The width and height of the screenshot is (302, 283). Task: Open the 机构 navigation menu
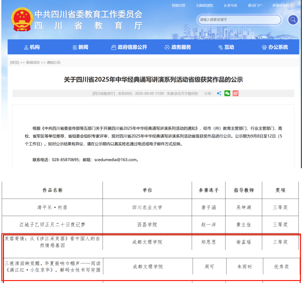pyautogui.click(x=32, y=47)
